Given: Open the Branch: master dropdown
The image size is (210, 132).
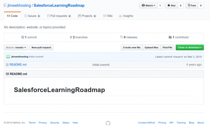Looking at the screenshot, I should 16,48.
